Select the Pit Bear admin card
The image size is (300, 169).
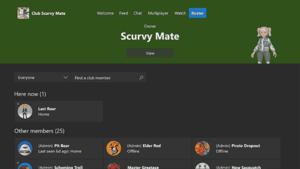point(59,148)
